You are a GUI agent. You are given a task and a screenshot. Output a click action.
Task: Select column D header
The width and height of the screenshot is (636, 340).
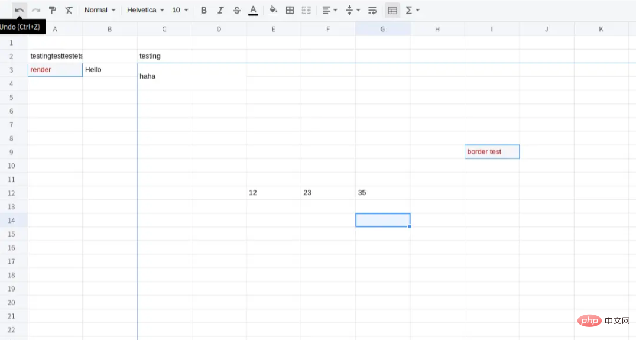(x=219, y=29)
